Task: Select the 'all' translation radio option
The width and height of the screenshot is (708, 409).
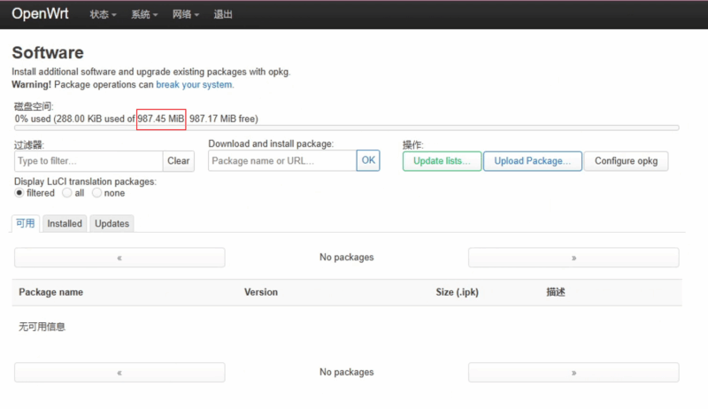Action: [67, 193]
